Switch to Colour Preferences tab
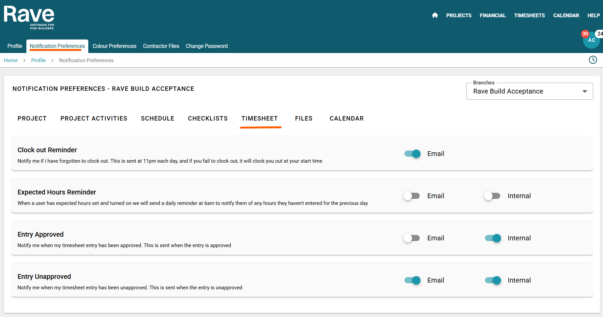 (114, 46)
